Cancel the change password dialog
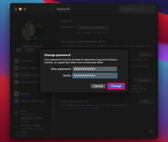Image resolution: width=168 pixels, height=142 pixels. click(98, 86)
